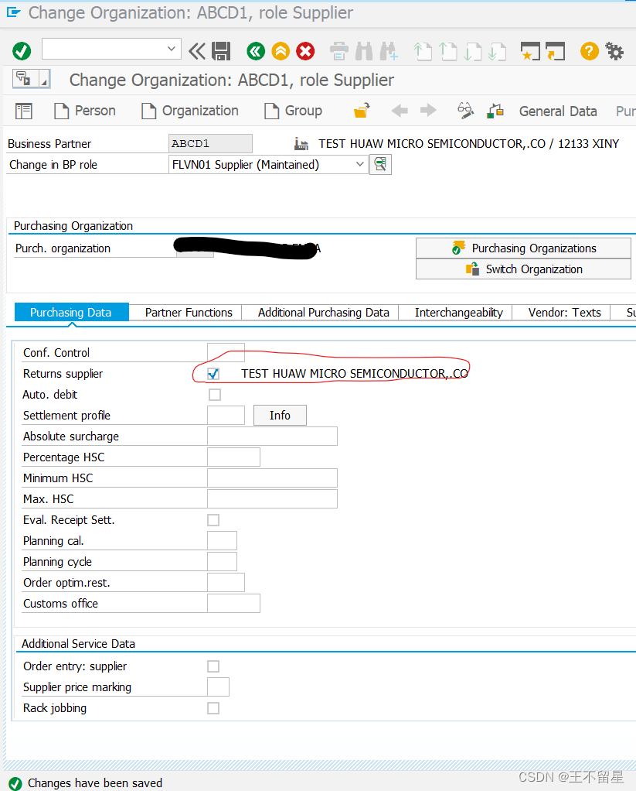
Task: Go back with the green Back arrow
Action: pos(255,50)
